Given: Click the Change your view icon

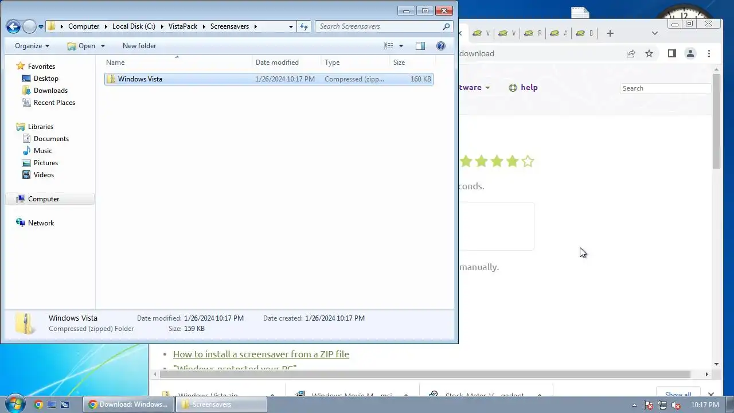Looking at the screenshot, I should tap(389, 46).
